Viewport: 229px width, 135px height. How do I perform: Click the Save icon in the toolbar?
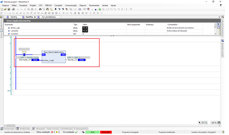click(x=9, y=9)
